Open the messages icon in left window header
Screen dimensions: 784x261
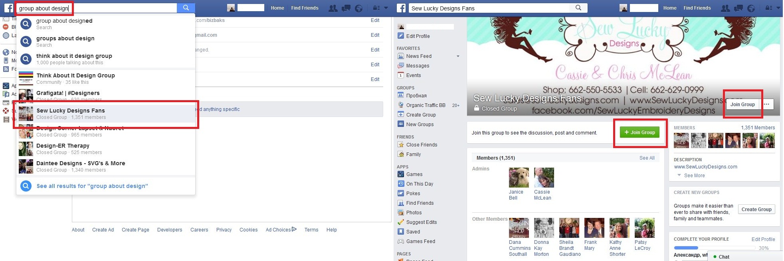click(x=346, y=8)
